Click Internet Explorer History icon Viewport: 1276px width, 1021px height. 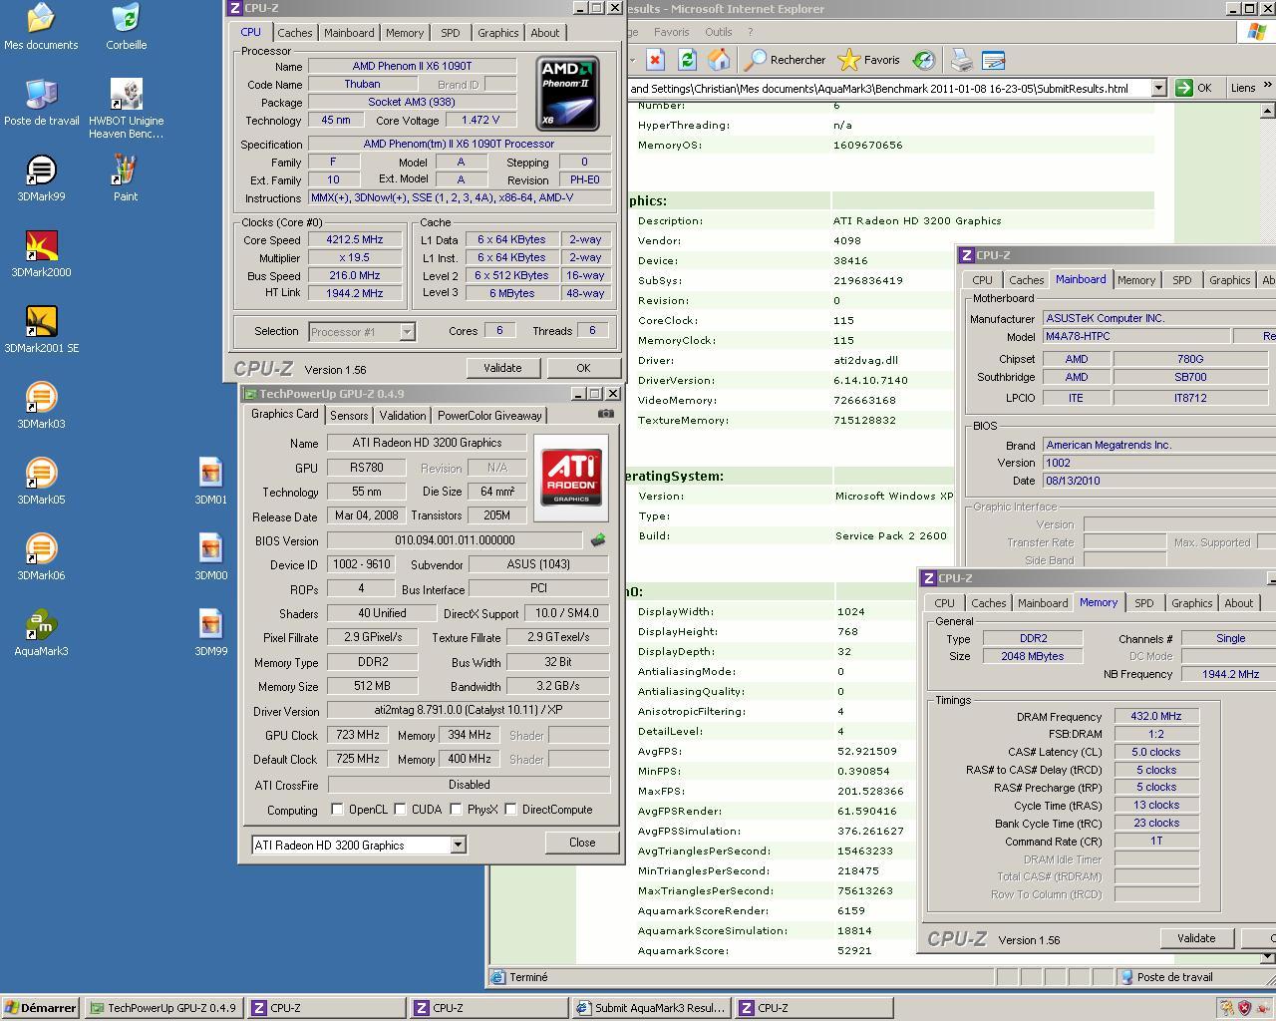924,60
